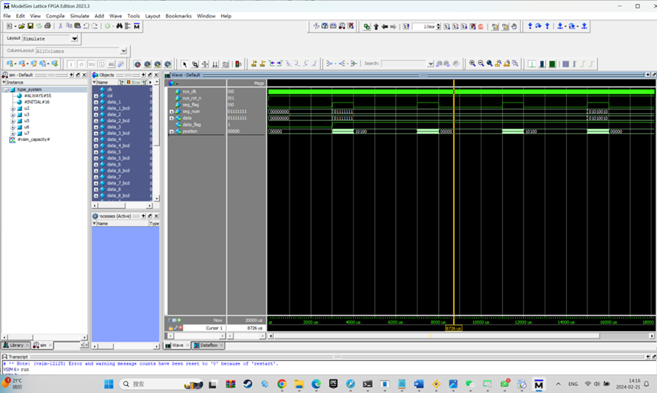Toggle input ports filter button I
Image resolution: width=657 pixels, height=393 pixels.
pyautogui.click(x=70, y=64)
